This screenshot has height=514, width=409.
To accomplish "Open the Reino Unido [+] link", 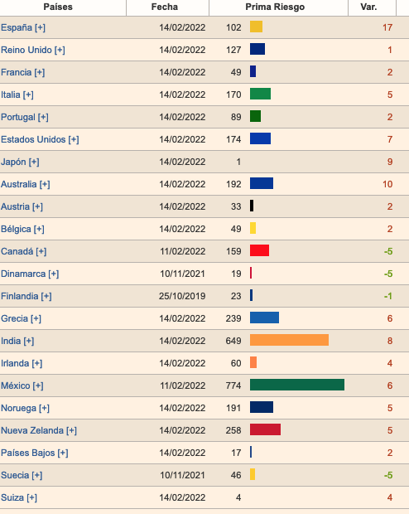I will pos(33,50).
